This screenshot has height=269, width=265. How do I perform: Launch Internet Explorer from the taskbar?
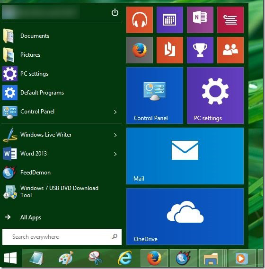point(125,258)
